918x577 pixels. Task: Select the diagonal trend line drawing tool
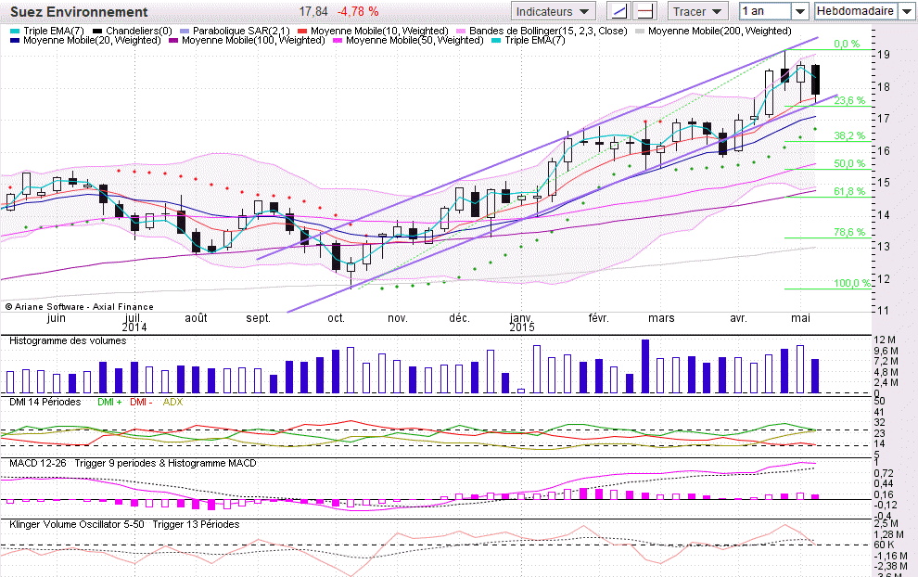click(619, 11)
